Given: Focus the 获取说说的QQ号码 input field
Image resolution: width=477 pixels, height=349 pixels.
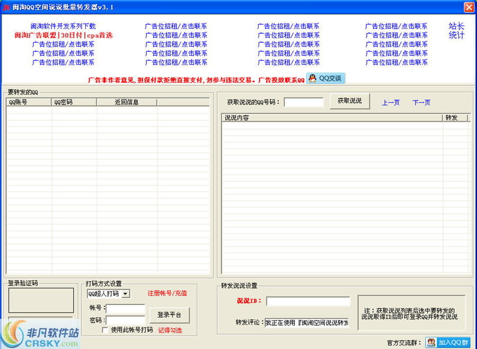Looking at the screenshot, I should (x=304, y=102).
